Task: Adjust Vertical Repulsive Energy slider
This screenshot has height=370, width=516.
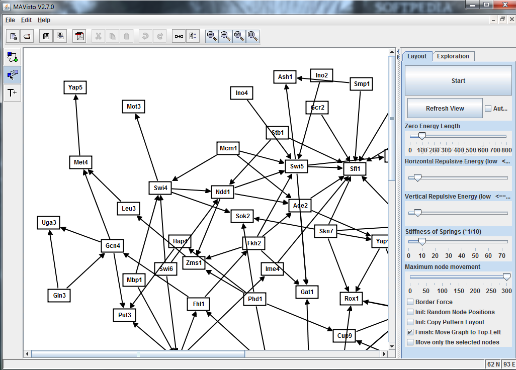Action: point(417,213)
